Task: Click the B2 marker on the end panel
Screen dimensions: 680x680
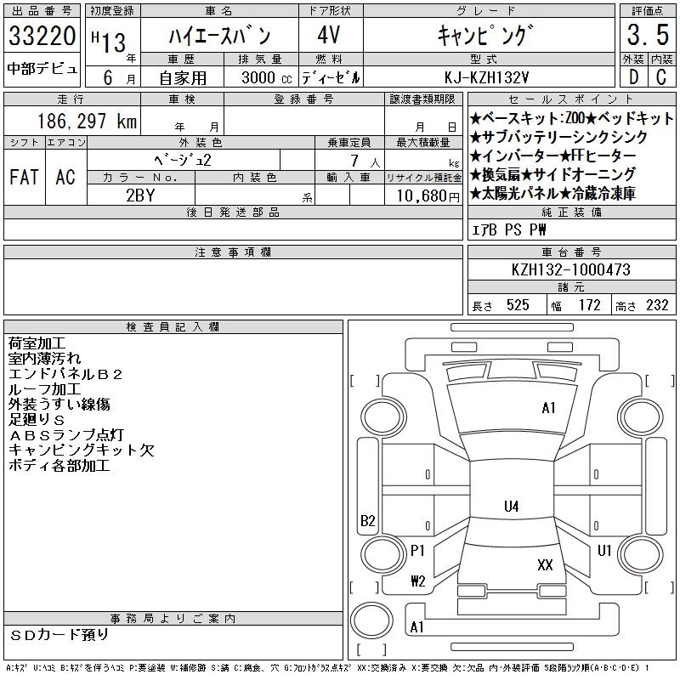Action: coord(368,520)
